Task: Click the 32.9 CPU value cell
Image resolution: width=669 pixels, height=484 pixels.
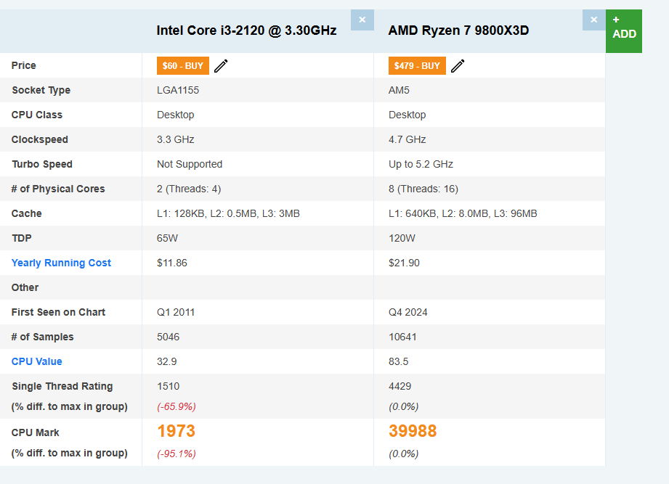Action: (167, 361)
